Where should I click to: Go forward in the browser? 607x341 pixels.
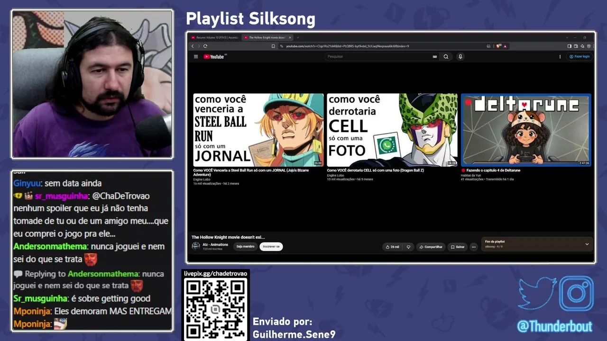(199, 46)
